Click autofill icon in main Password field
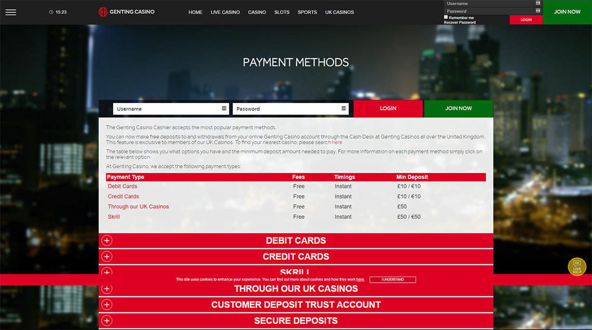 (344, 109)
